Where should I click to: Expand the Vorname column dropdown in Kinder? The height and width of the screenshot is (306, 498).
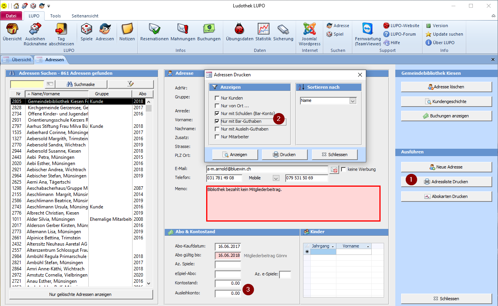point(368,246)
